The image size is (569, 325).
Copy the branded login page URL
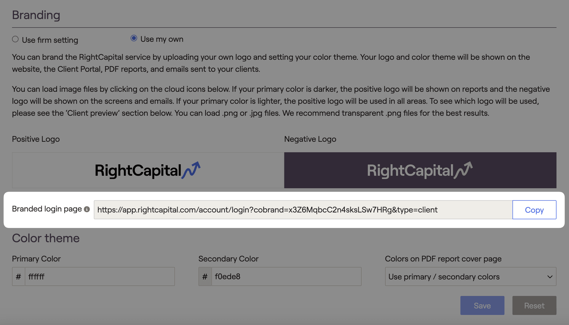click(534, 210)
